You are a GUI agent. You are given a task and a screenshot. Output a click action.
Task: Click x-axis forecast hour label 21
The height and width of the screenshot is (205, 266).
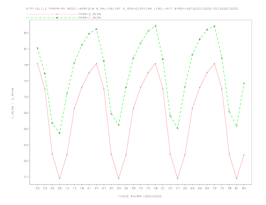pos(89,188)
